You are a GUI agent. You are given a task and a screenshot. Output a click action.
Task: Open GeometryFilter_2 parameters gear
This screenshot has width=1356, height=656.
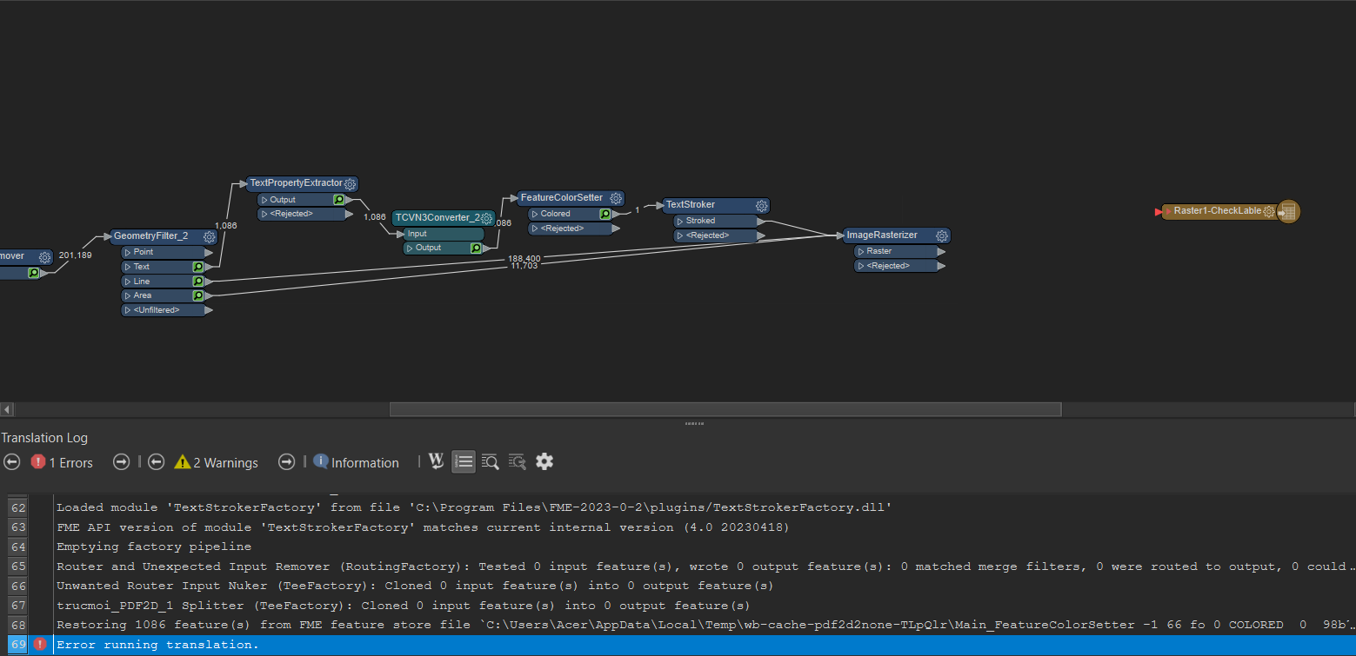tap(209, 236)
